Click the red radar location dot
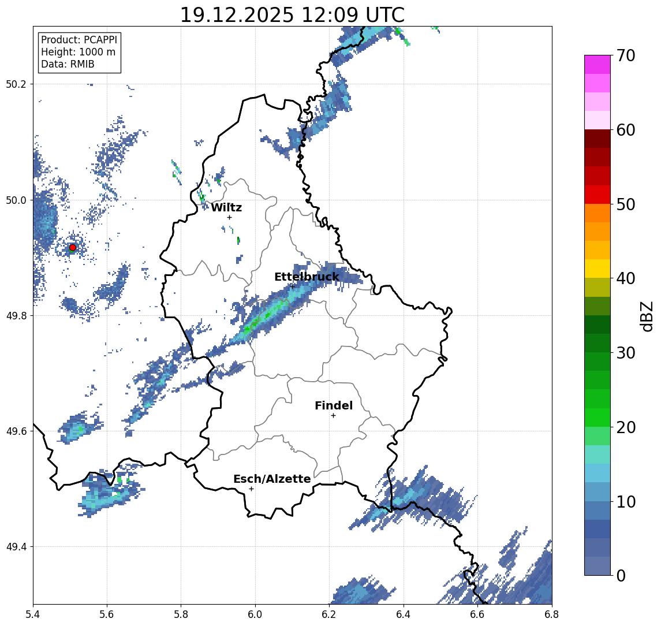The height and width of the screenshot is (626, 661). 73,248
